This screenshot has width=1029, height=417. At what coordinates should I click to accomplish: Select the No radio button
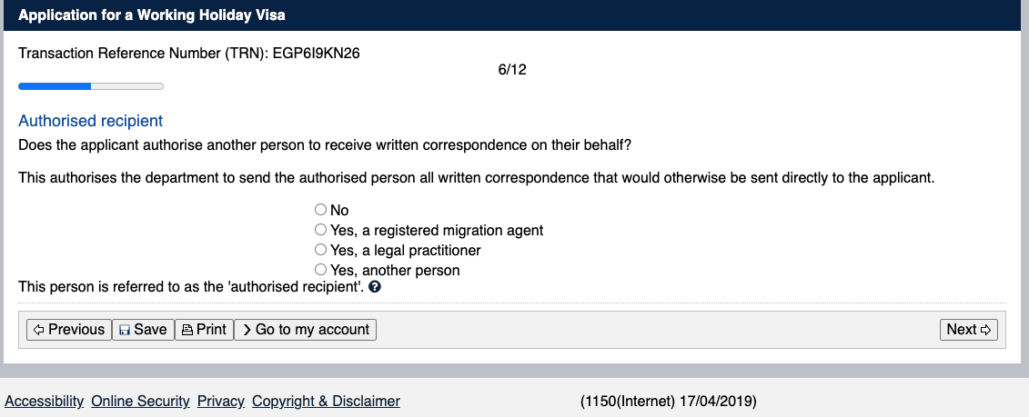point(320,210)
